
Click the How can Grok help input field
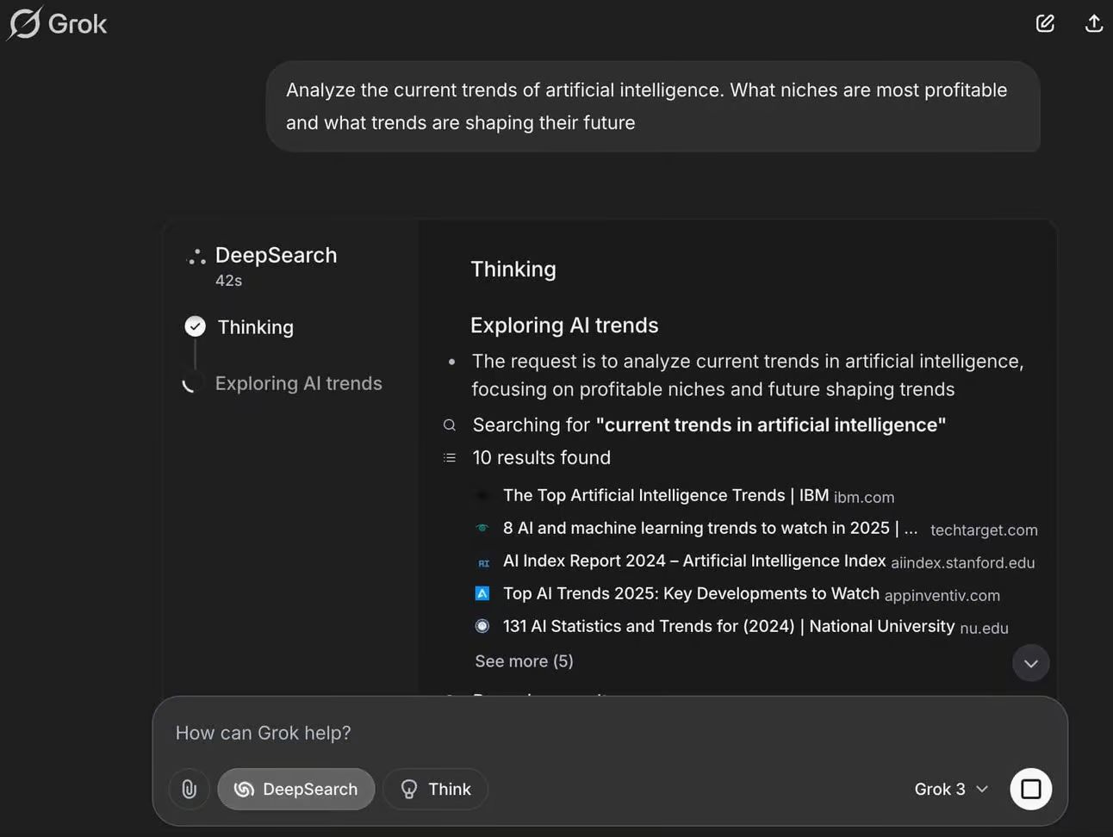(x=517, y=733)
